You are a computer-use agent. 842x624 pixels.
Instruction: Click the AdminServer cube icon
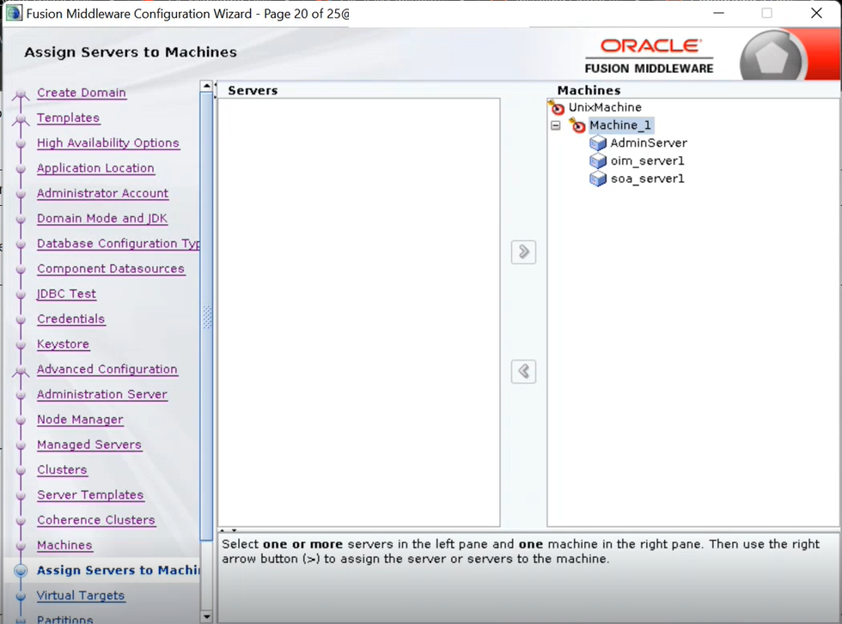(598, 143)
